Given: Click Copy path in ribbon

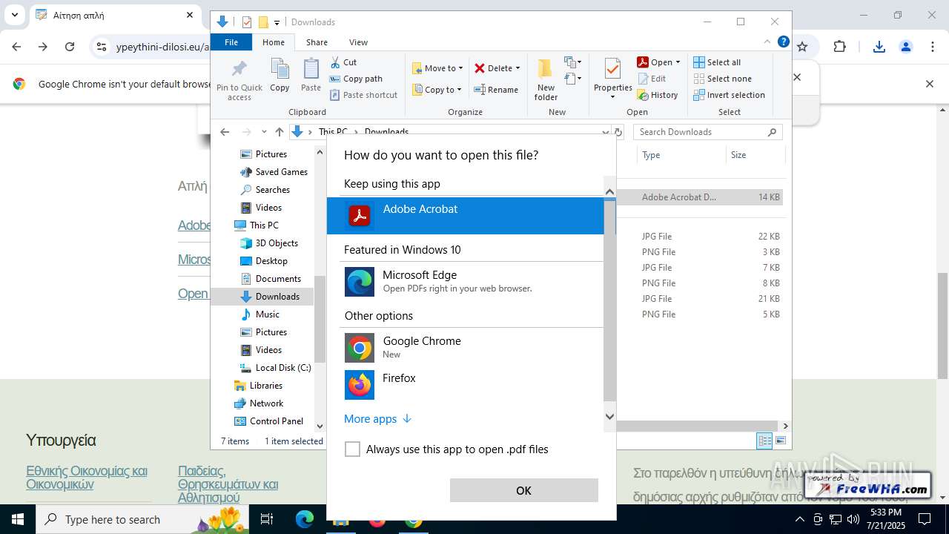Looking at the screenshot, I should coord(356,79).
